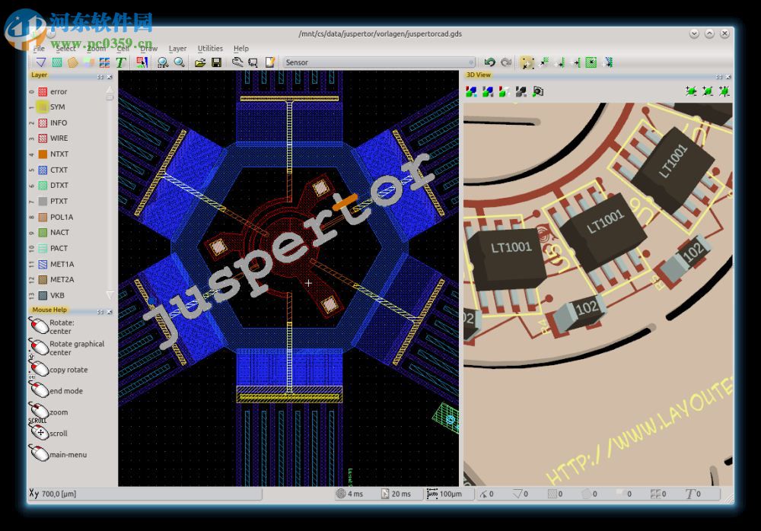Click the green move-point icon
This screenshot has height=531, width=761.
[x=543, y=62]
